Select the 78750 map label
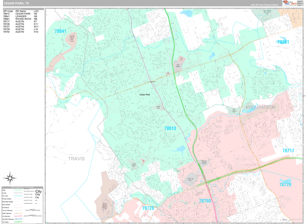Viewport: 306px width, 224px height. point(205,201)
